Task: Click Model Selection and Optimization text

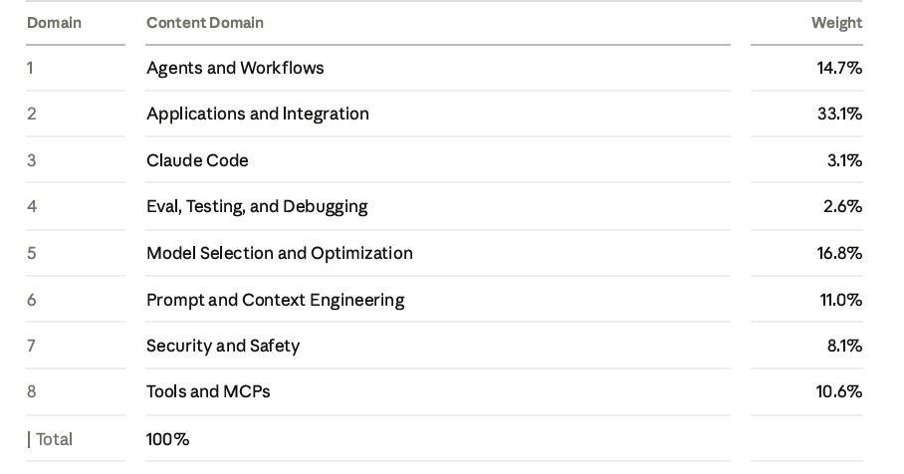Action: point(280,253)
